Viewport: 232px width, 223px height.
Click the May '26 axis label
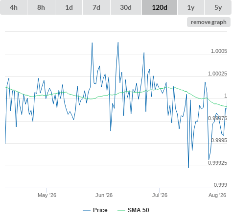coord(47,195)
